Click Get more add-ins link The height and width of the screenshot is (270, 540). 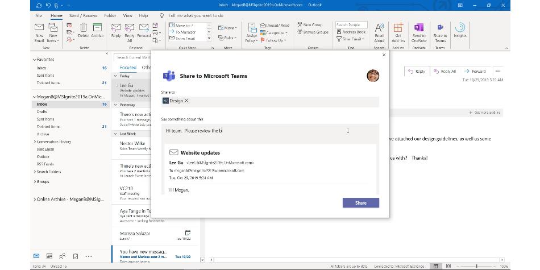(x=484, y=113)
